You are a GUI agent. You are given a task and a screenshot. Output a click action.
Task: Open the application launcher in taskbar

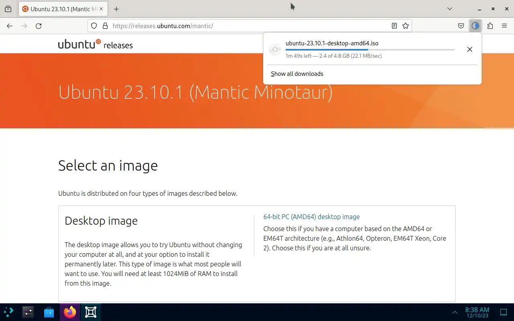(9, 312)
